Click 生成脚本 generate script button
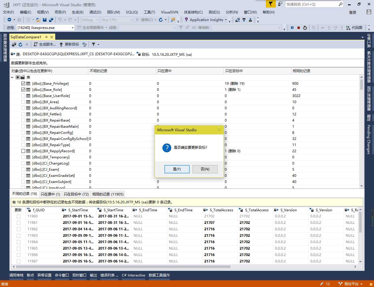 (45, 44)
